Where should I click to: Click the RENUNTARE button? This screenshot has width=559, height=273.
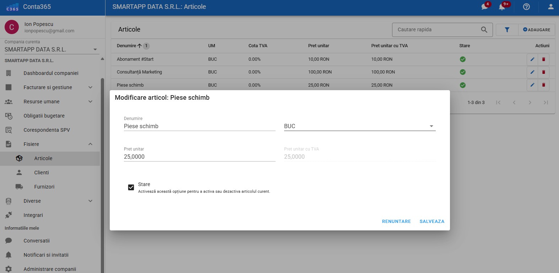coord(396,221)
